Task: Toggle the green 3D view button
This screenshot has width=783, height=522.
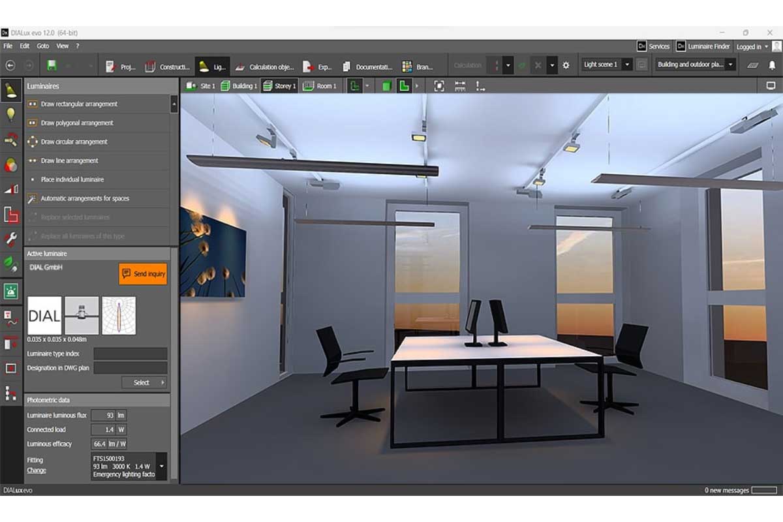Action: pyautogui.click(x=386, y=86)
